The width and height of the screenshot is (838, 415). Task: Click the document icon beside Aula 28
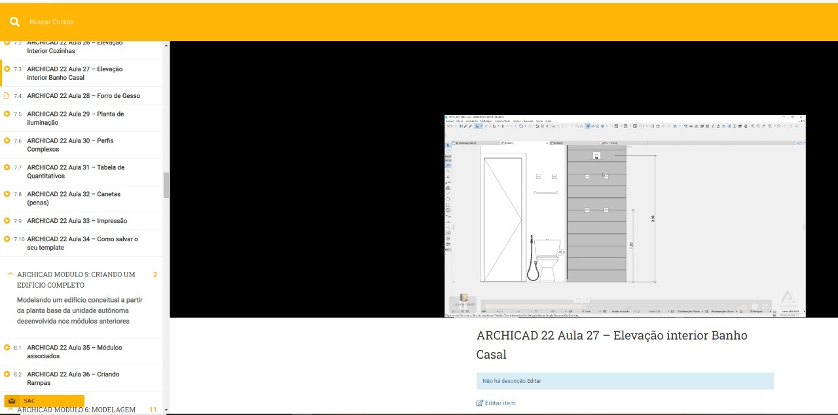point(7,95)
